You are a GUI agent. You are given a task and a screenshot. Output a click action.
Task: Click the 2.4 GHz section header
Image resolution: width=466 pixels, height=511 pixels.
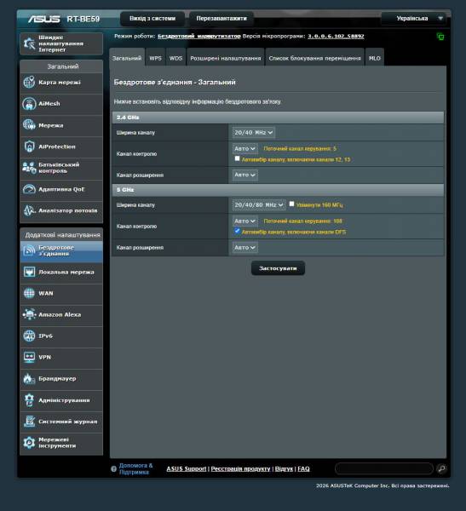[x=278, y=118]
